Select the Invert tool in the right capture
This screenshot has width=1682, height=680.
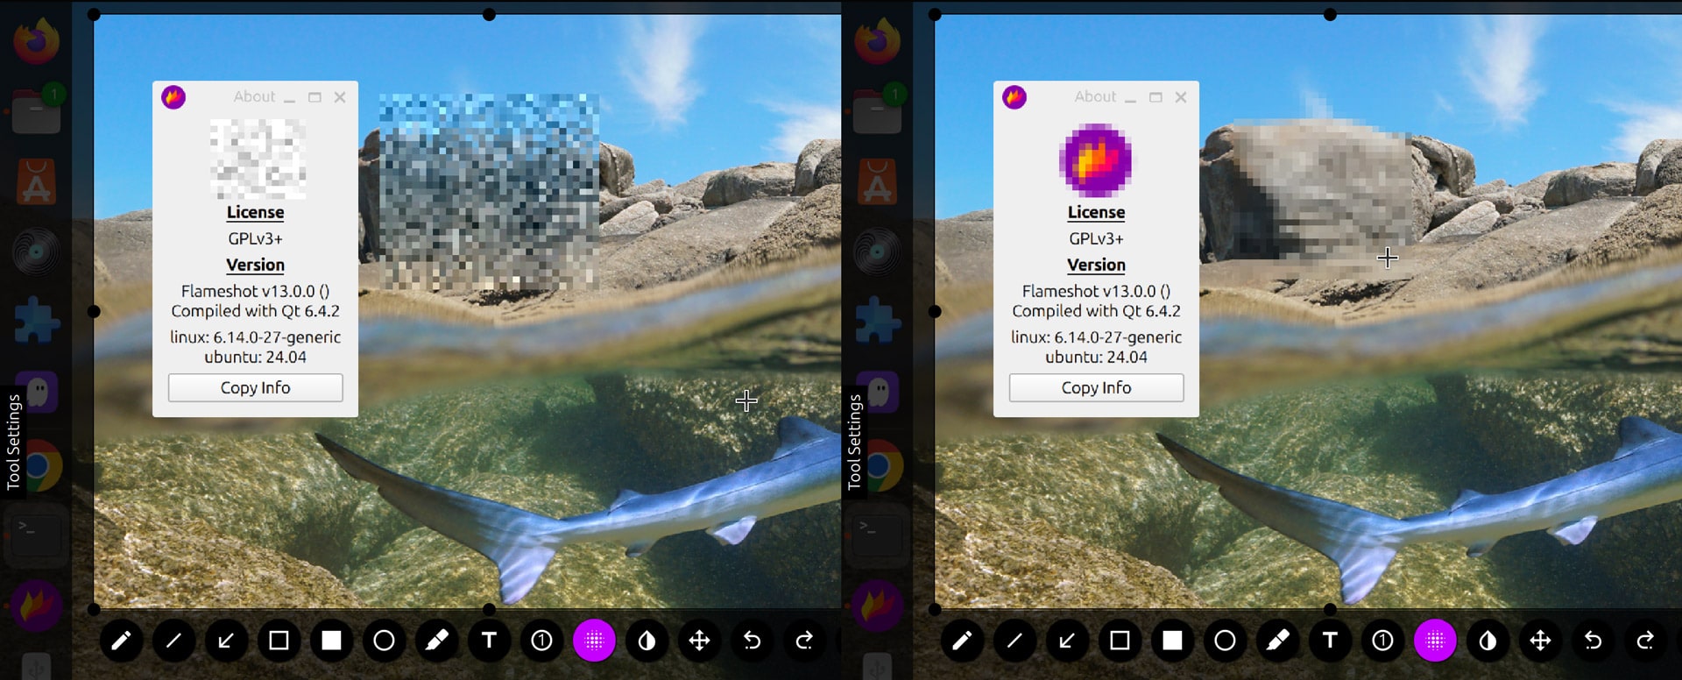pyautogui.click(x=1488, y=641)
